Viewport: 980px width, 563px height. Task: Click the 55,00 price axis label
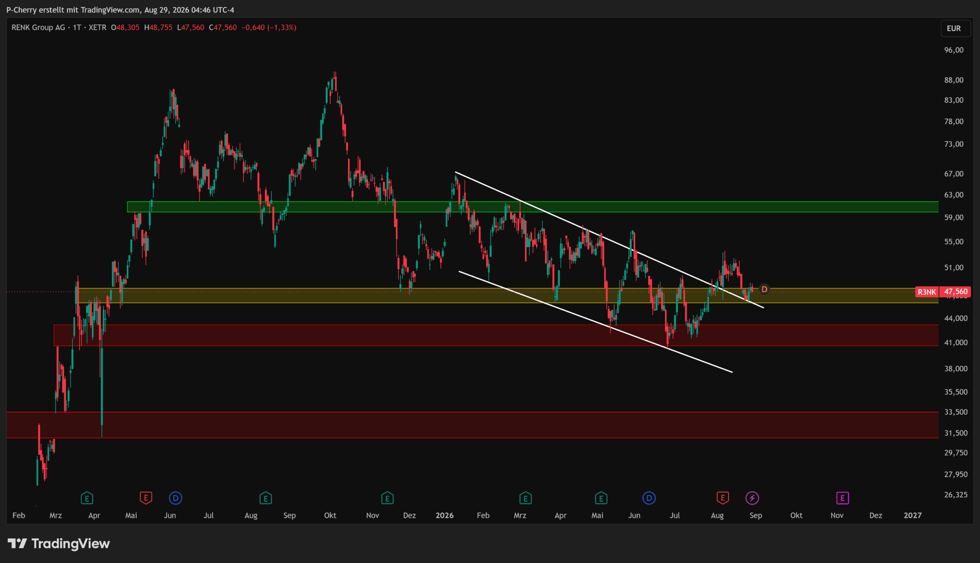pyautogui.click(x=954, y=242)
